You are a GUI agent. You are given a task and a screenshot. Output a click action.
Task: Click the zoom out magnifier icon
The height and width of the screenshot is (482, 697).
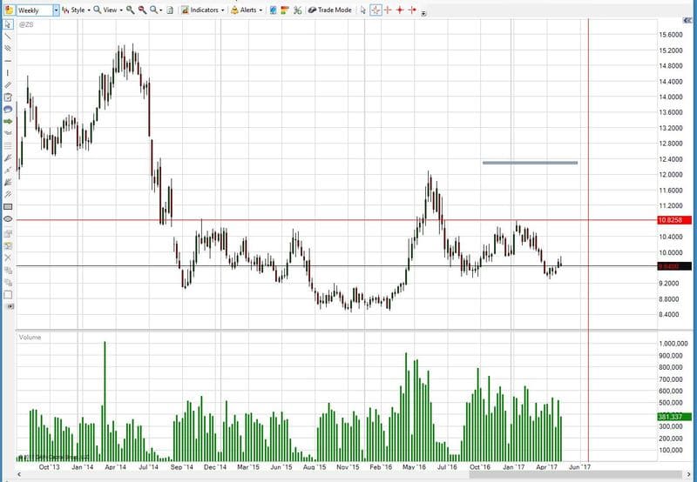pyautogui.click(x=142, y=10)
